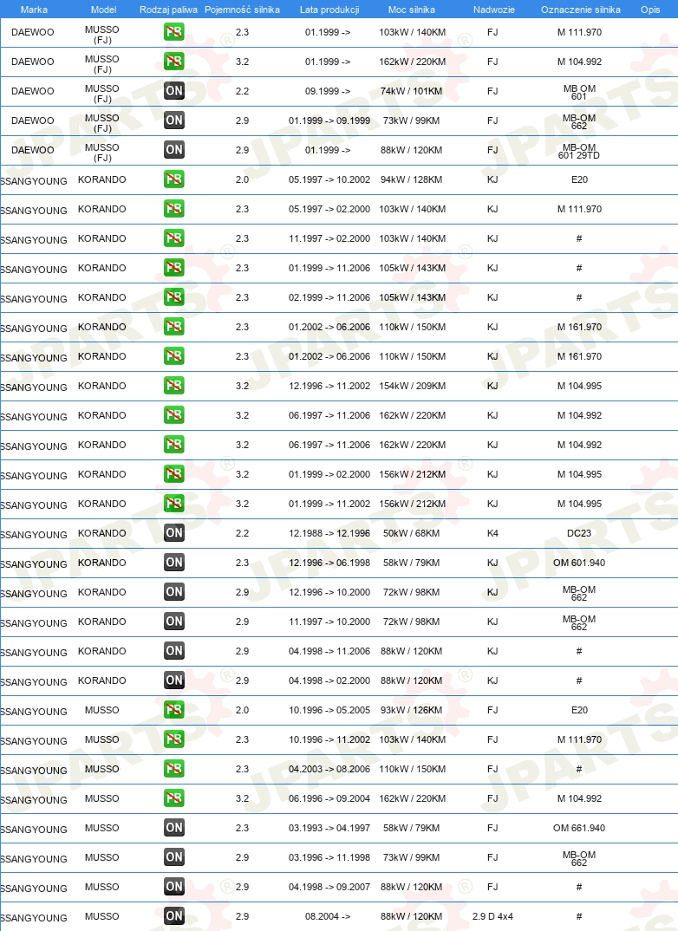Select engine code DC23 cell
Screen dimensions: 678x931
tap(579, 533)
